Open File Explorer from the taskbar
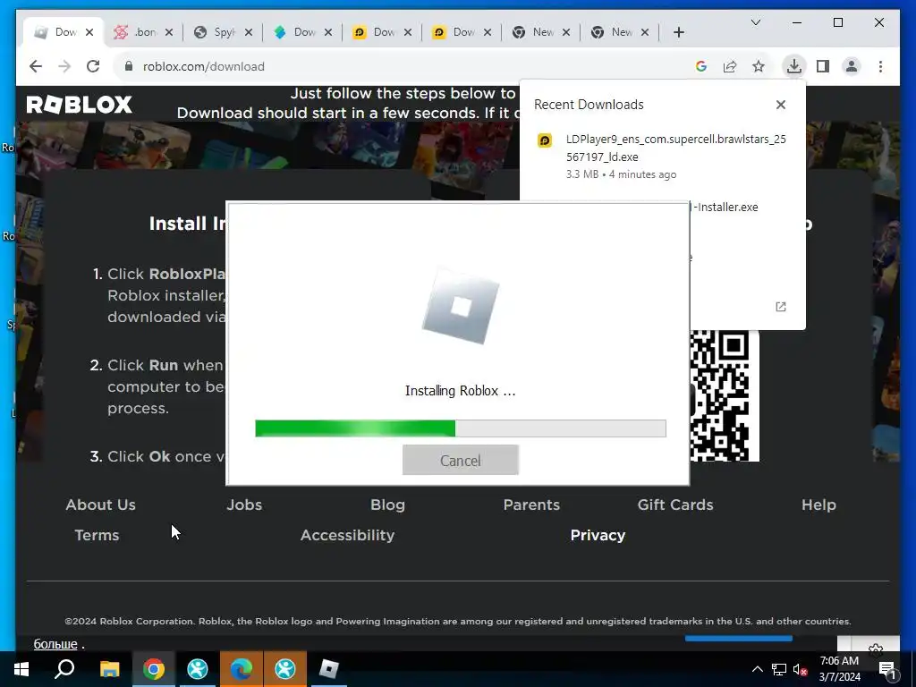The height and width of the screenshot is (687, 916). 109,669
